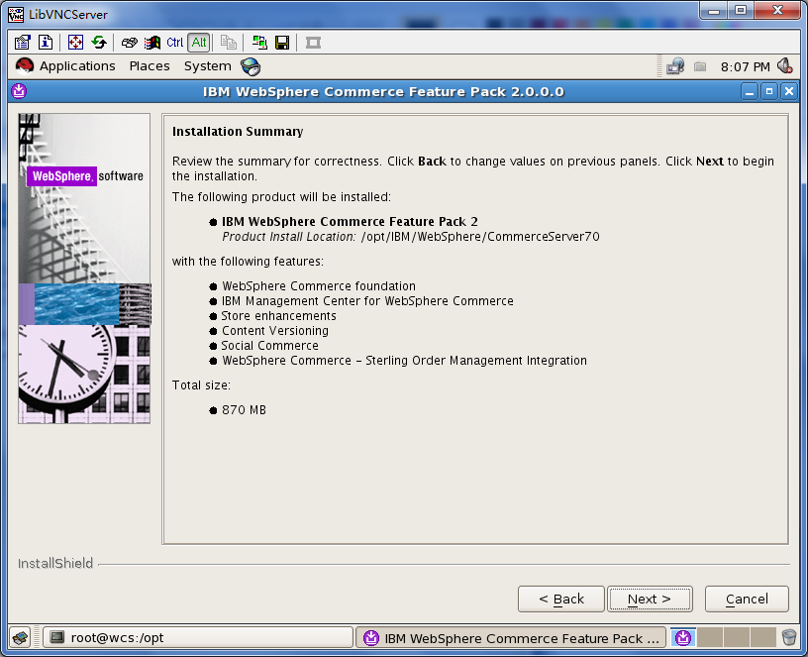Save connection info floppy icon
Screen dimensions: 808x657
(x=282, y=43)
